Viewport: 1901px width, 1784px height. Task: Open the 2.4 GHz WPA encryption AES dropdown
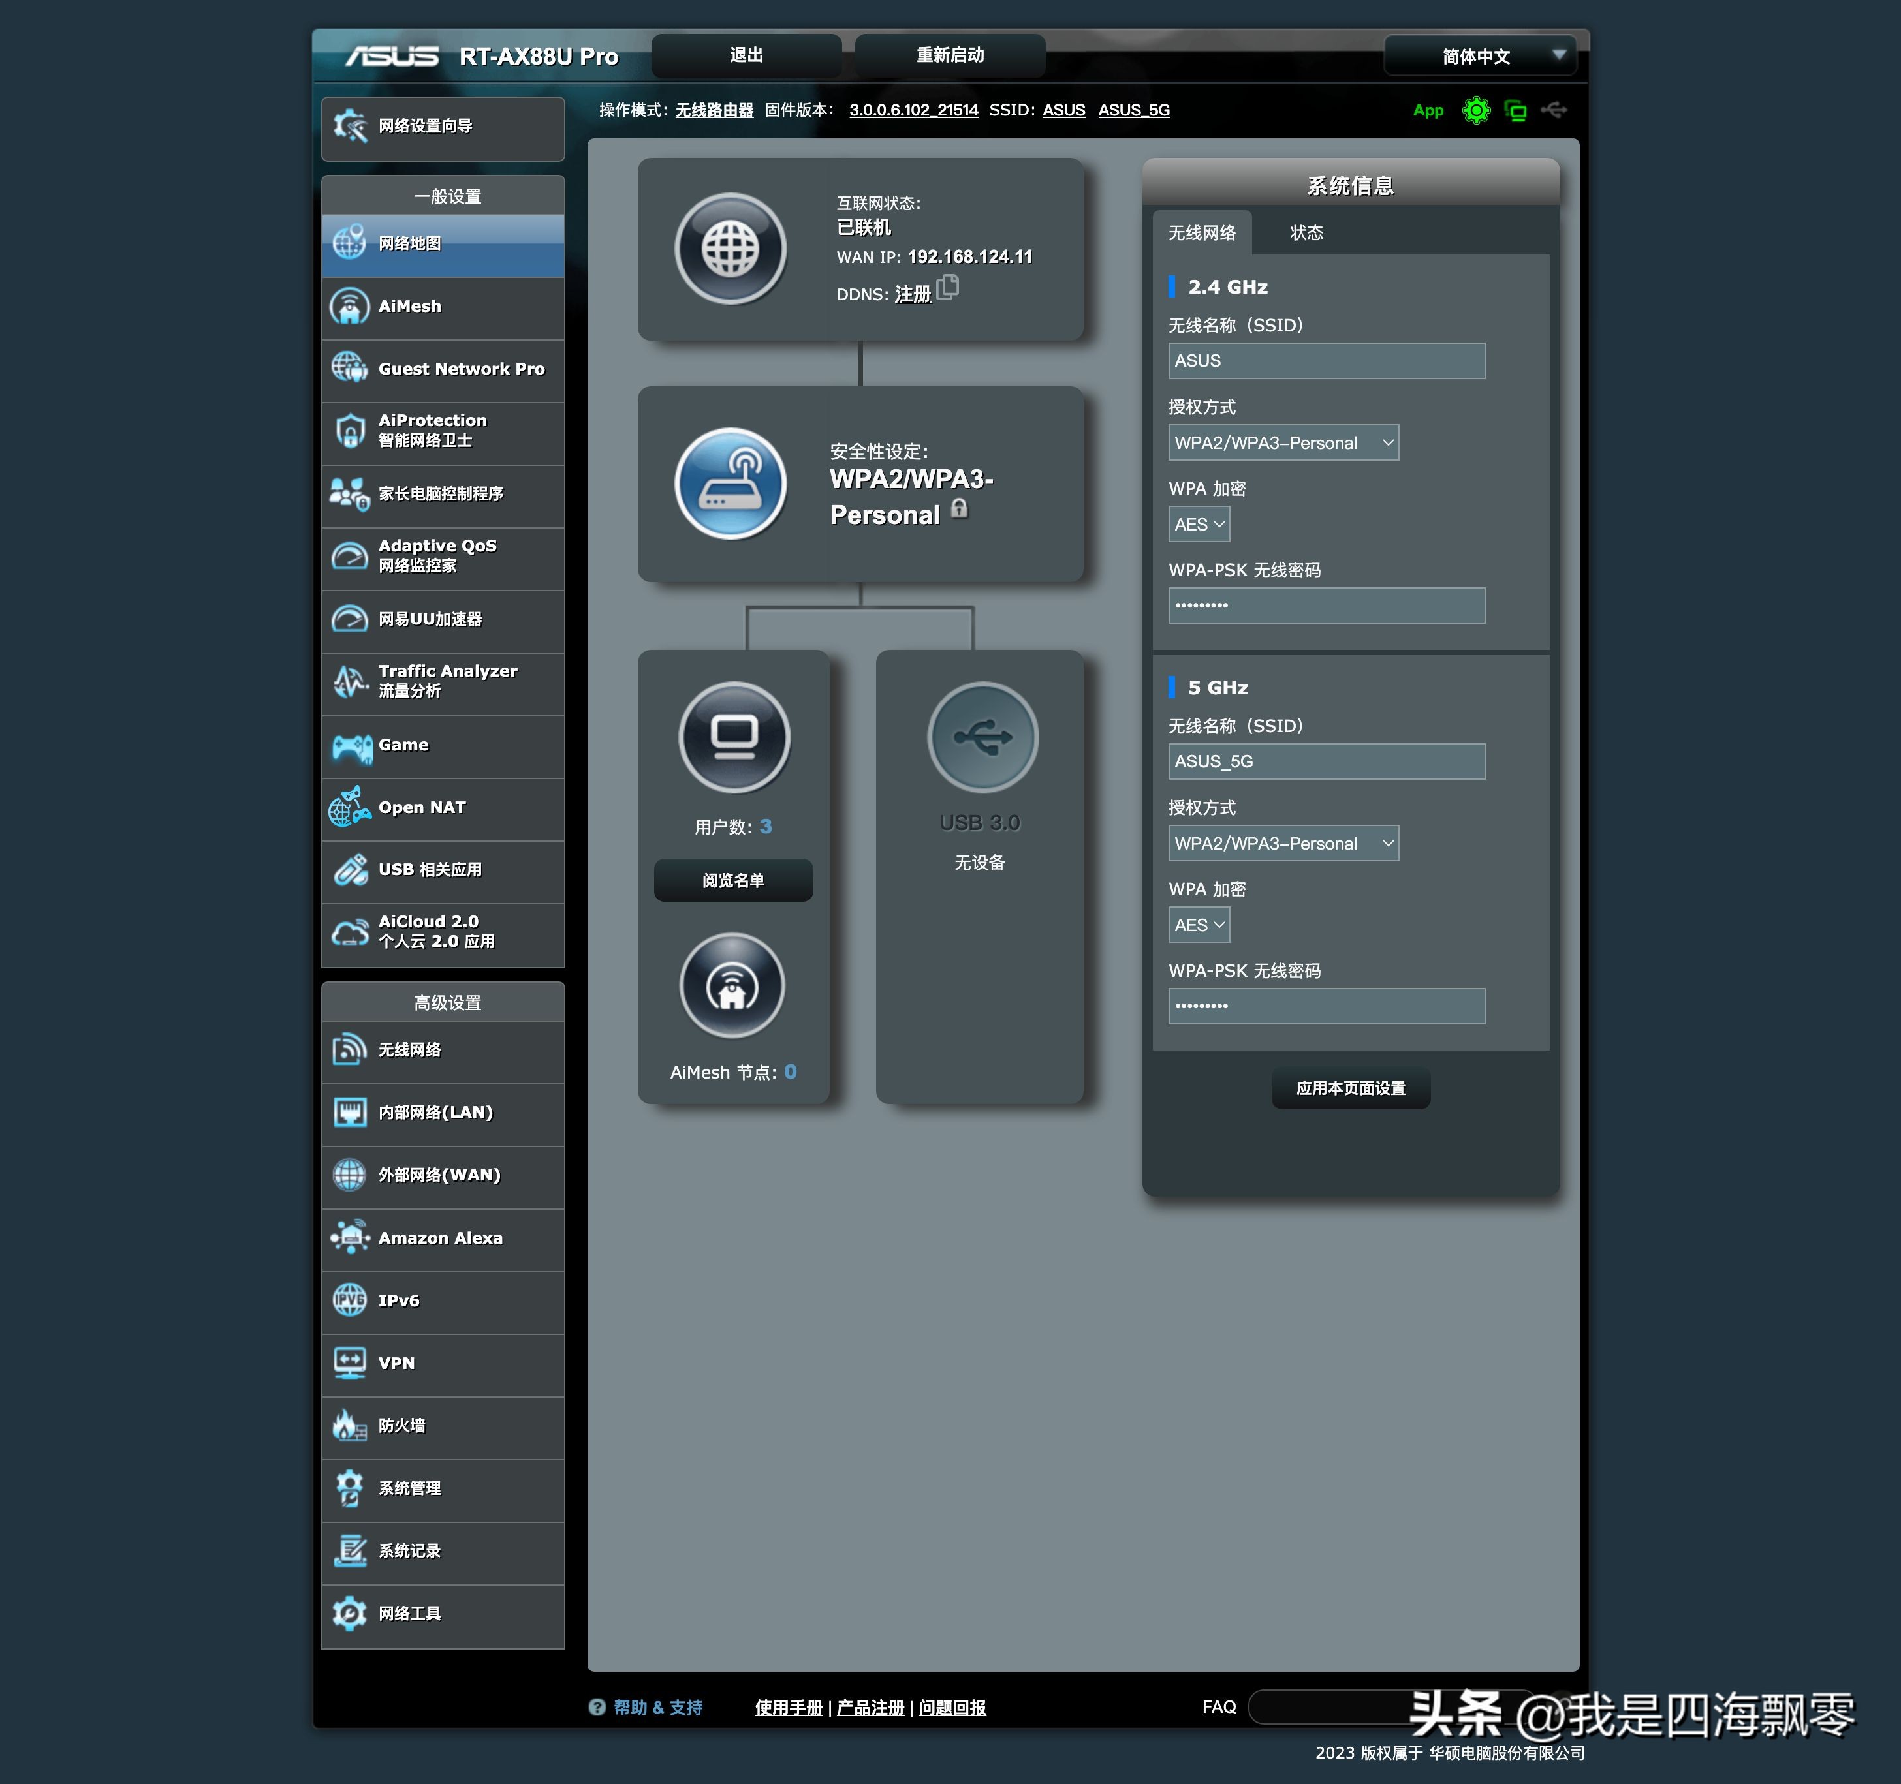pyautogui.click(x=1199, y=524)
